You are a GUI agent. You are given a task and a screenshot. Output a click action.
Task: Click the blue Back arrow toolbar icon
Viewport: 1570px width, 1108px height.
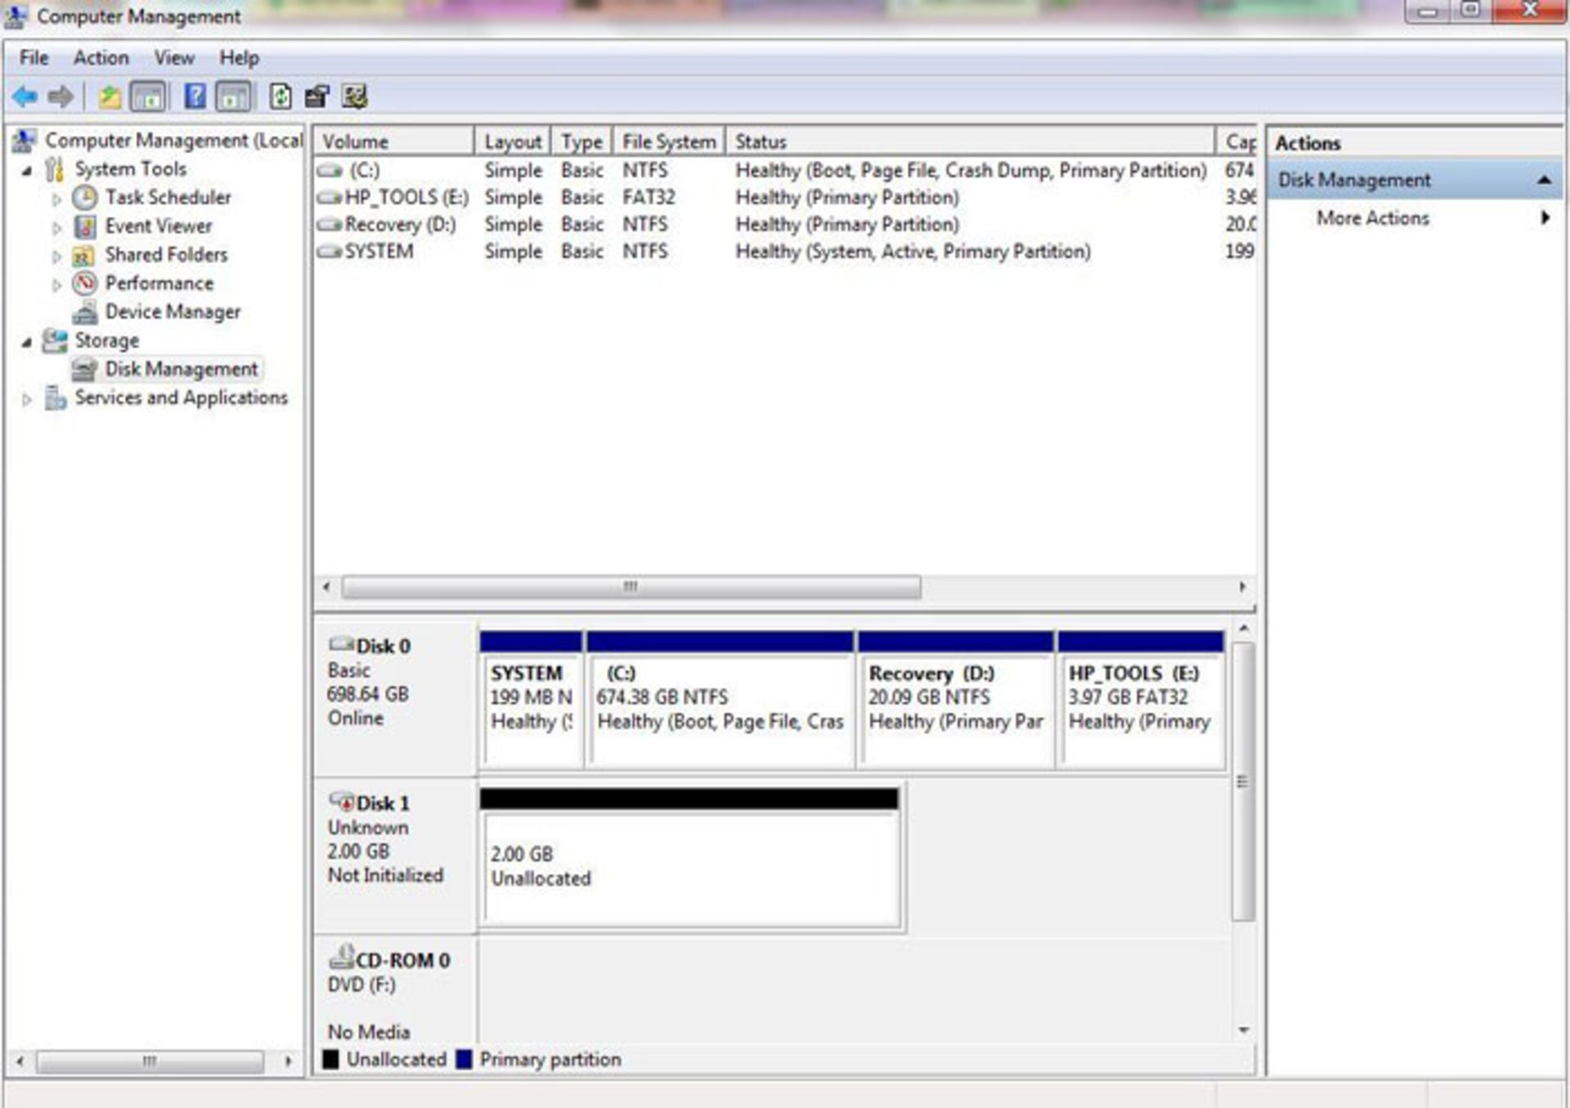click(25, 97)
